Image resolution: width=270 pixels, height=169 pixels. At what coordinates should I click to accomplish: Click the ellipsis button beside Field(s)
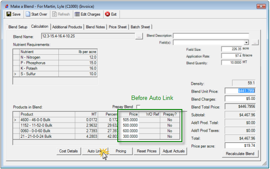click(x=255, y=43)
